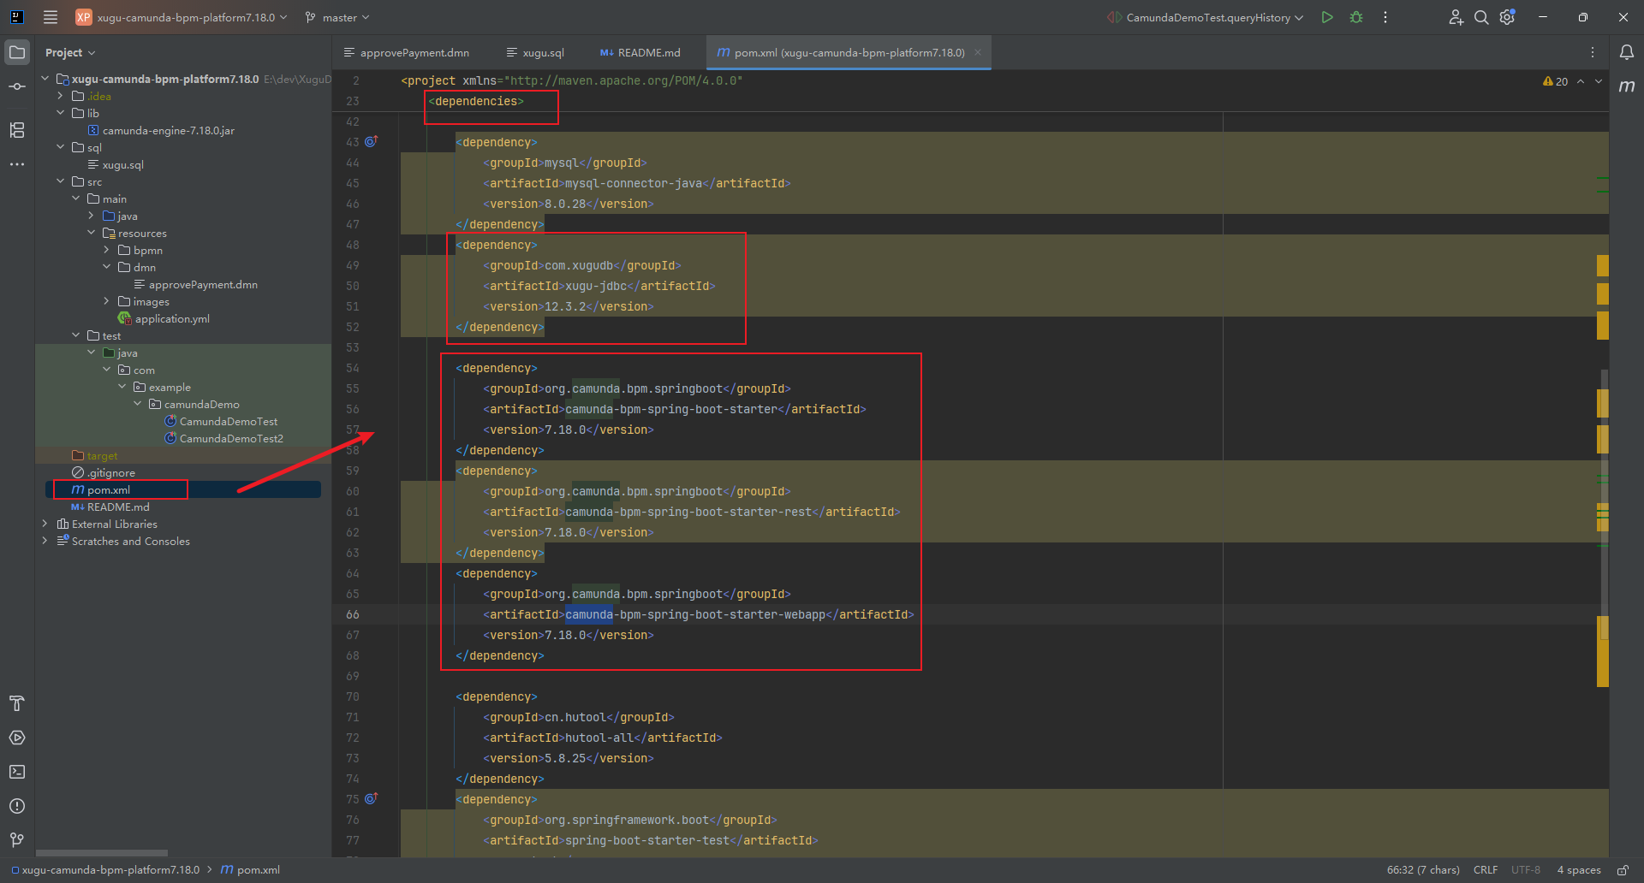Screen dimensions: 1644x883
Task: Click the 4 spaces indent setting
Action: [1578, 869]
